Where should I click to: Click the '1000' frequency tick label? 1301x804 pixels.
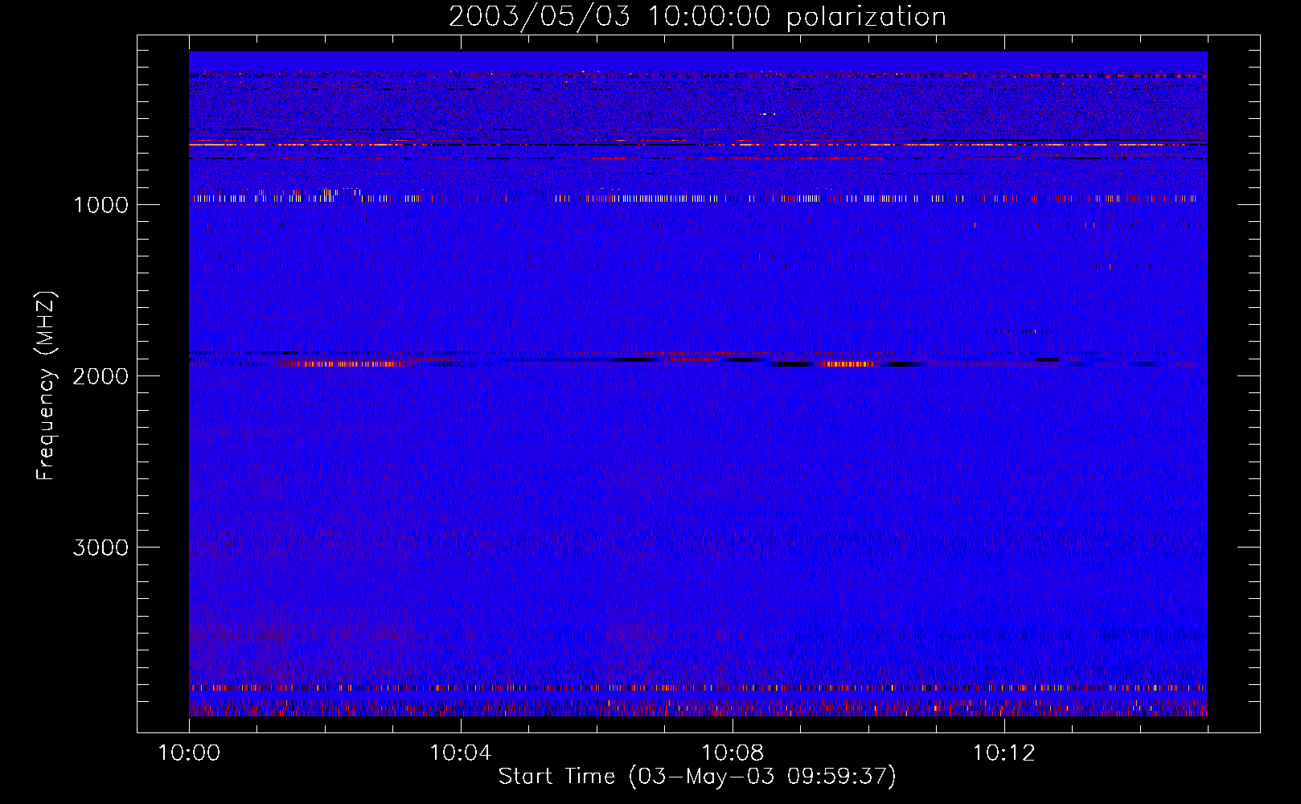click(x=101, y=205)
